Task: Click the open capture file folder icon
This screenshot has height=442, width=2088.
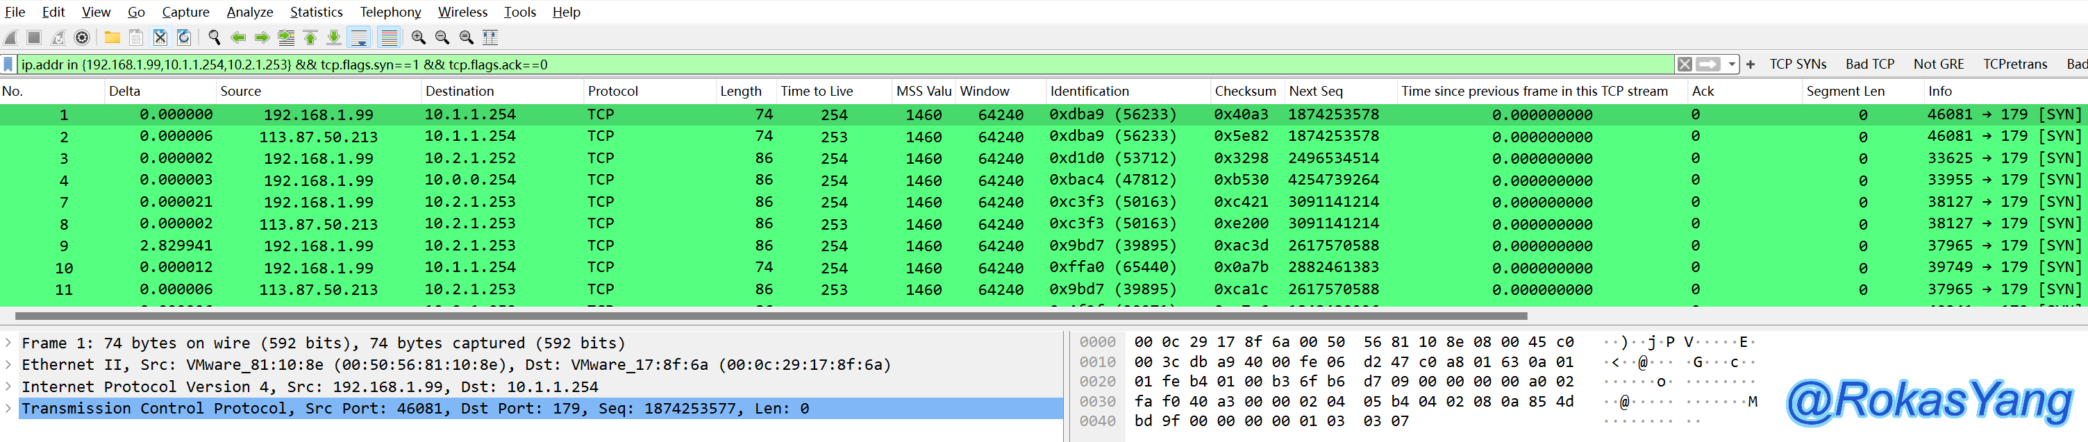Action: click(112, 37)
